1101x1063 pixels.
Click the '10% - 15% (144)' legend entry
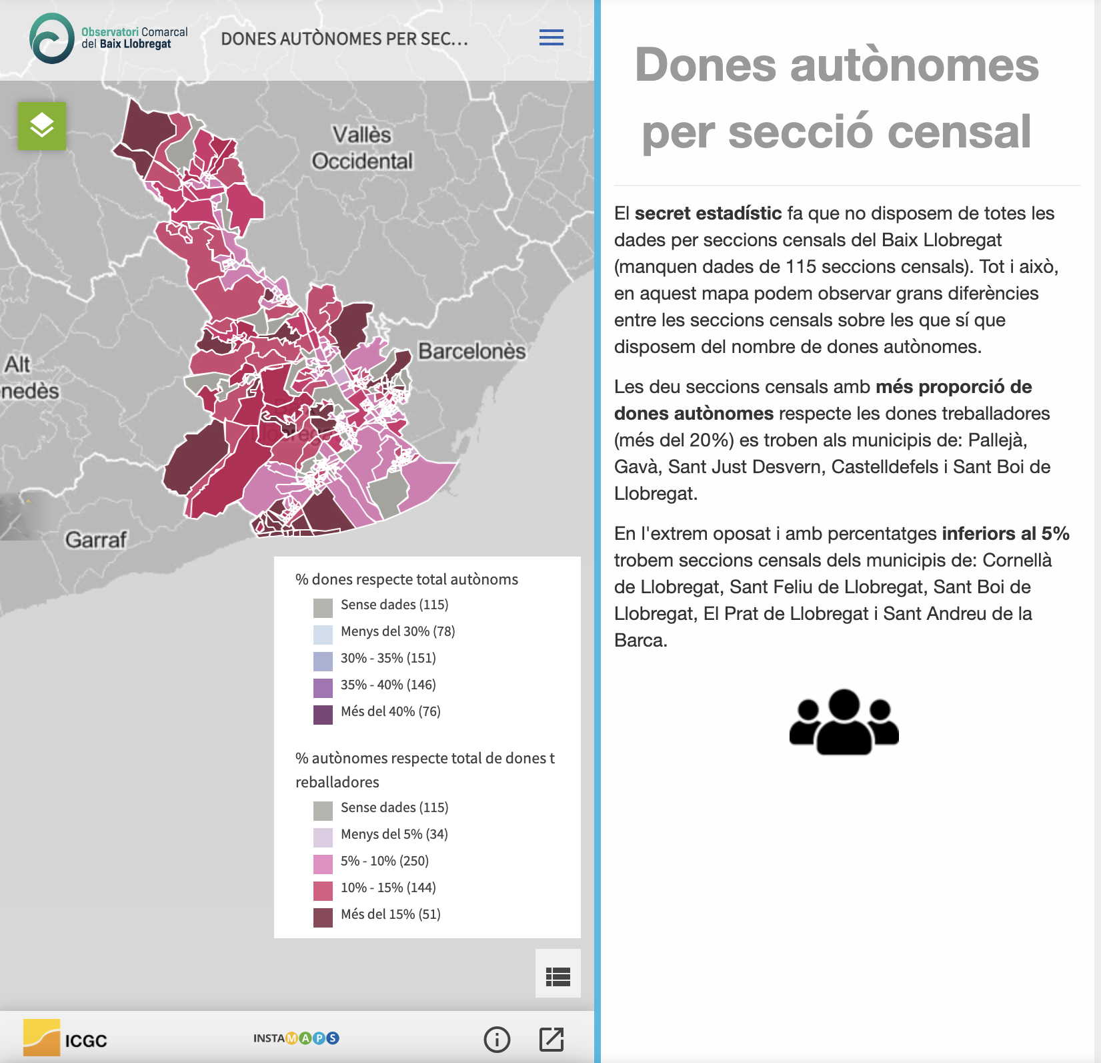tap(387, 888)
